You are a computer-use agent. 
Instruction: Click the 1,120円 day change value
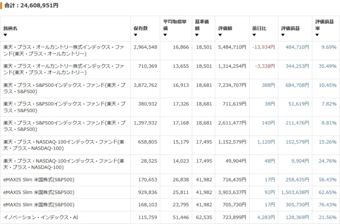click(266, 142)
